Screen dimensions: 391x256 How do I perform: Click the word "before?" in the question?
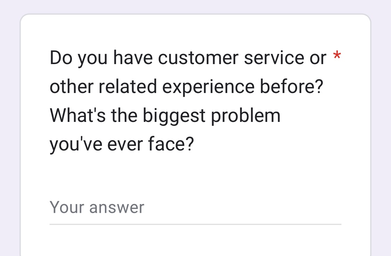(292, 87)
